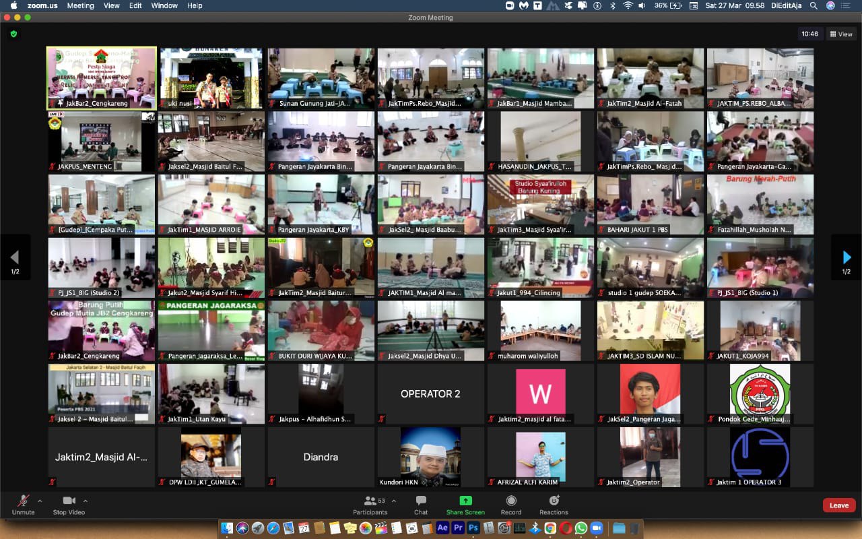Open the Participants list

pyautogui.click(x=370, y=504)
